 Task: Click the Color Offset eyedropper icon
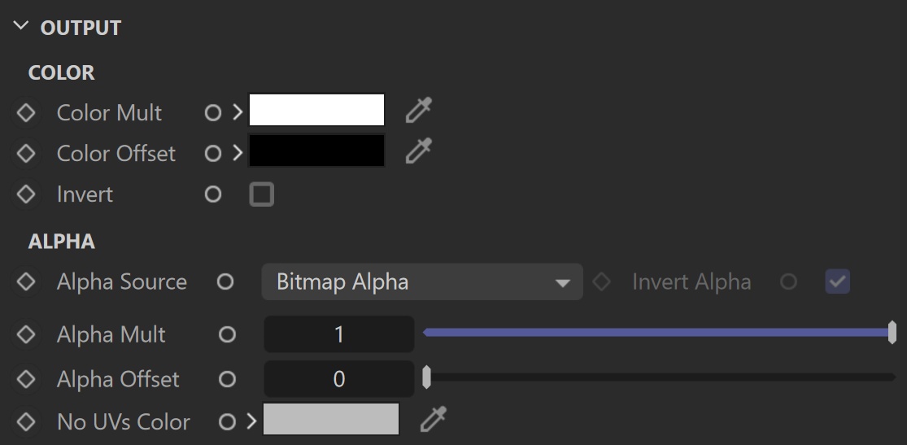419,151
